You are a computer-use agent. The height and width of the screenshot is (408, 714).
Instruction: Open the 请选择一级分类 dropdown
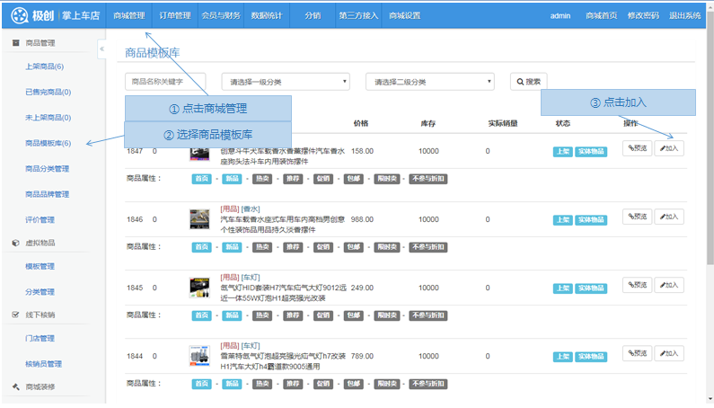point(285,82)
